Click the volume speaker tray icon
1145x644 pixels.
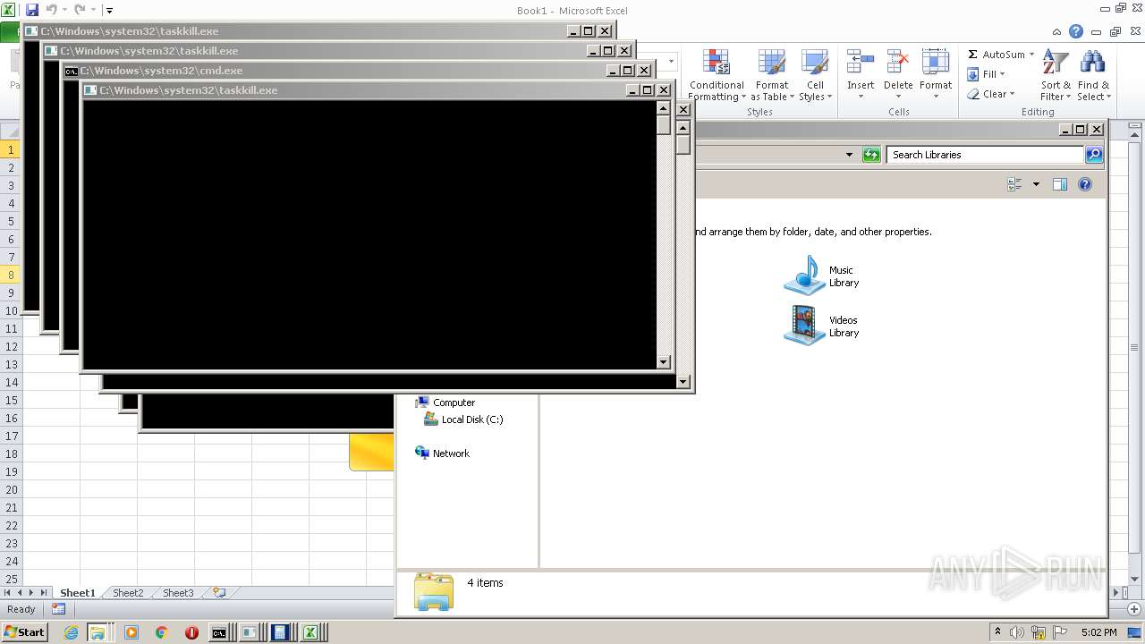1016,632
